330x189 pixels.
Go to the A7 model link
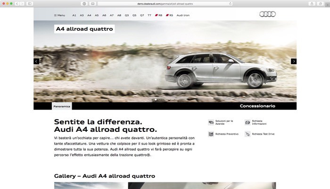[112, 15]
